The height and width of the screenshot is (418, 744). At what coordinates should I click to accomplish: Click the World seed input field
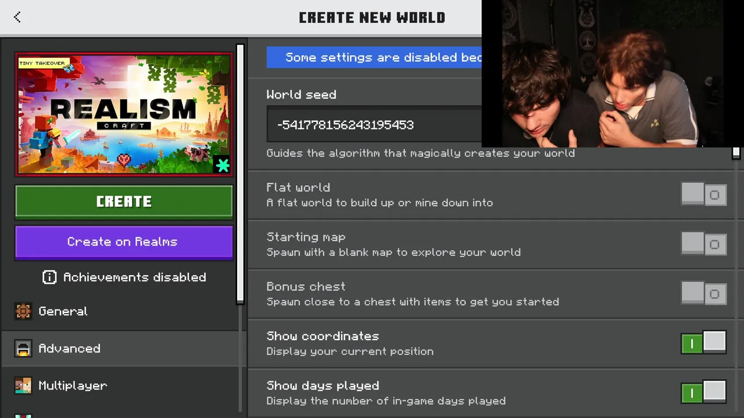pos(374,124)
